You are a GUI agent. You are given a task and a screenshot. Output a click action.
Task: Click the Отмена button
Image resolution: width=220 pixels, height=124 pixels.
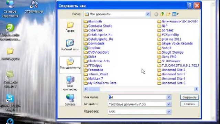click(x=189, y=104)
